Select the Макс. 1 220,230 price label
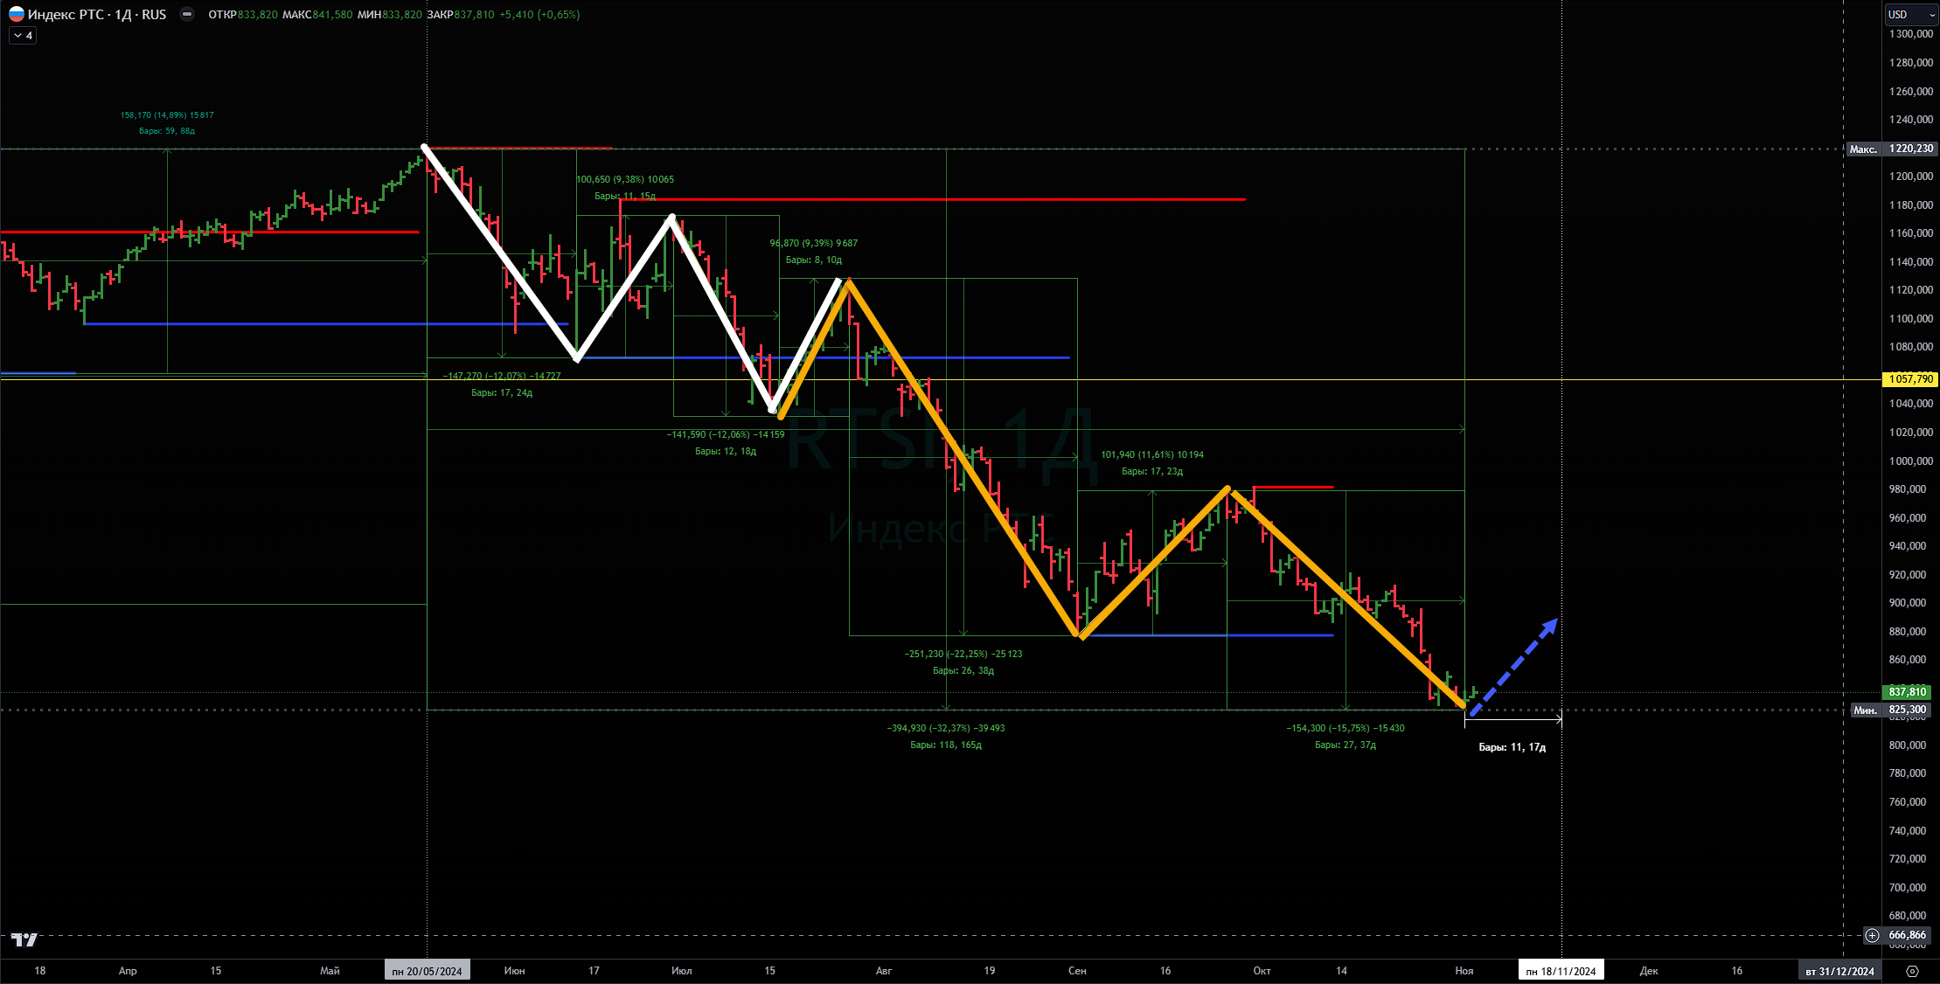Screen dimensions: 1940x984 (1891, 149)
